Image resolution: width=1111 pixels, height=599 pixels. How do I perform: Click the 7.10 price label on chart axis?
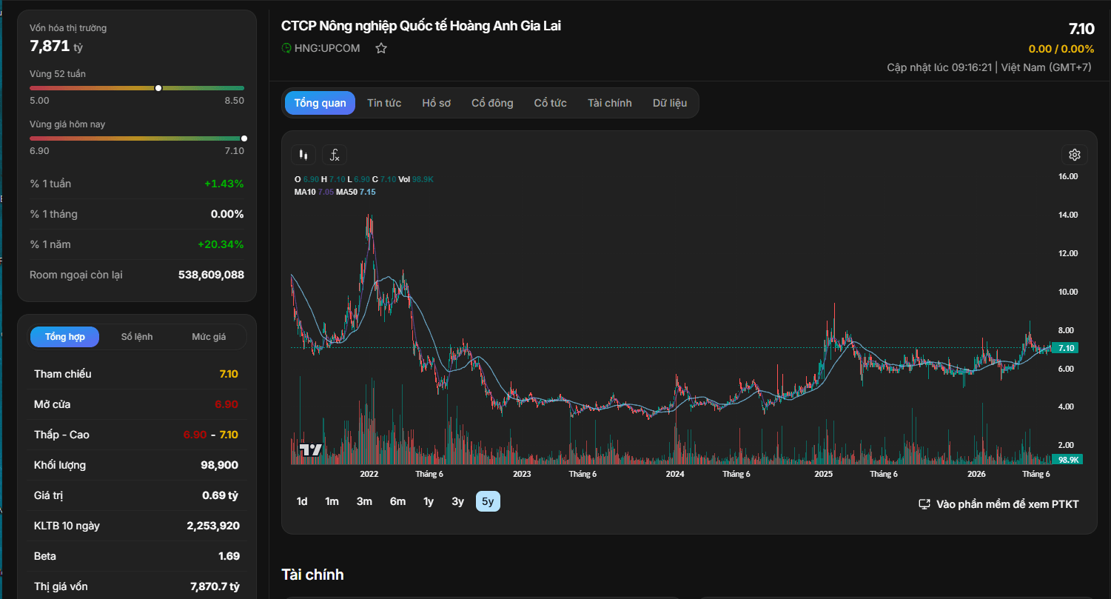1066,348
